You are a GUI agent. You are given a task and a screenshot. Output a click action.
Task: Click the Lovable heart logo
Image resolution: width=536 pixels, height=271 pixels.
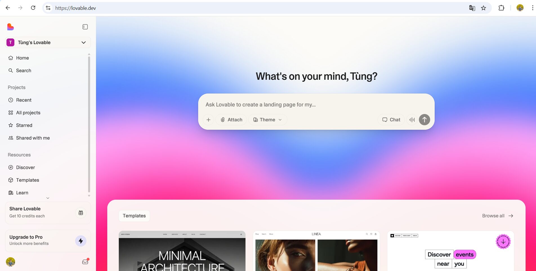10,27
